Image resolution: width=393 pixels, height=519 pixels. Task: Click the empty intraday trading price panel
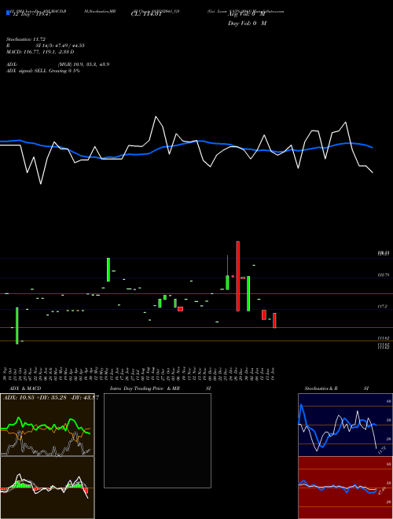click(x=157, y=440)
